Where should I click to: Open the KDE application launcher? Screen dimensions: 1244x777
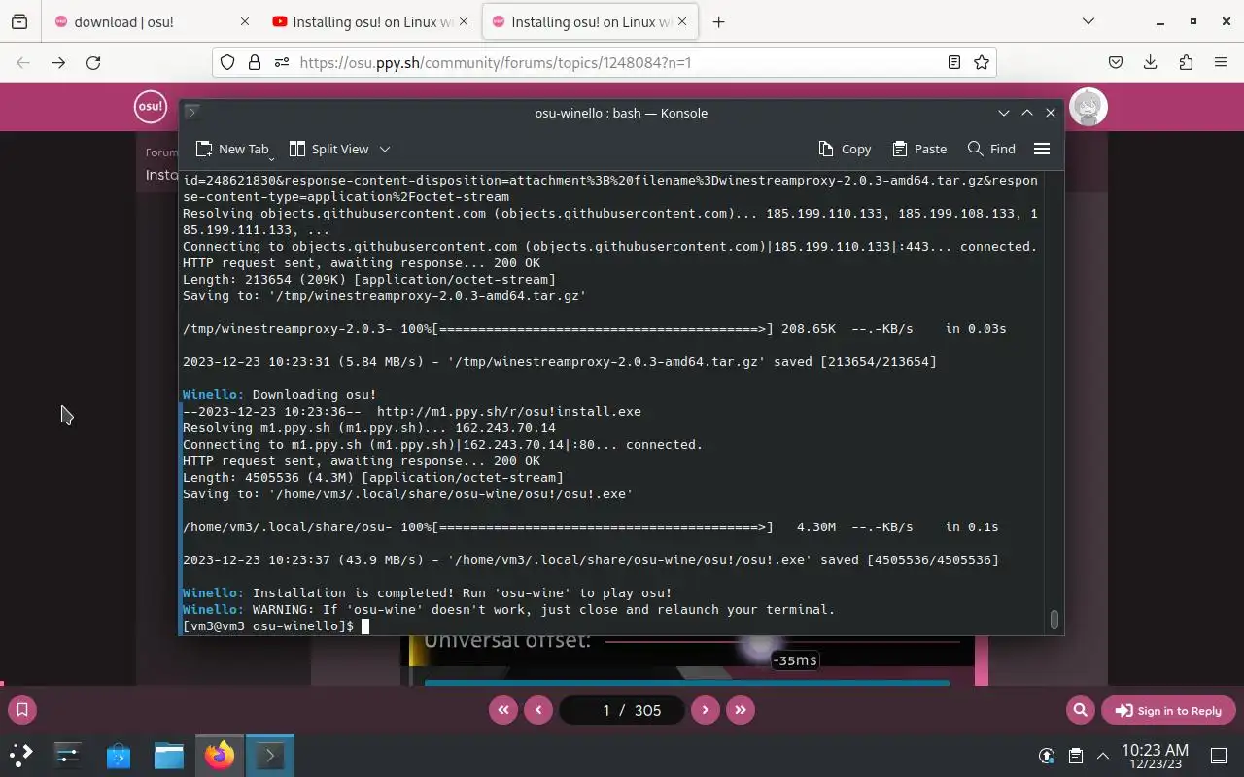pyautogui.click(x=21, y=755)
